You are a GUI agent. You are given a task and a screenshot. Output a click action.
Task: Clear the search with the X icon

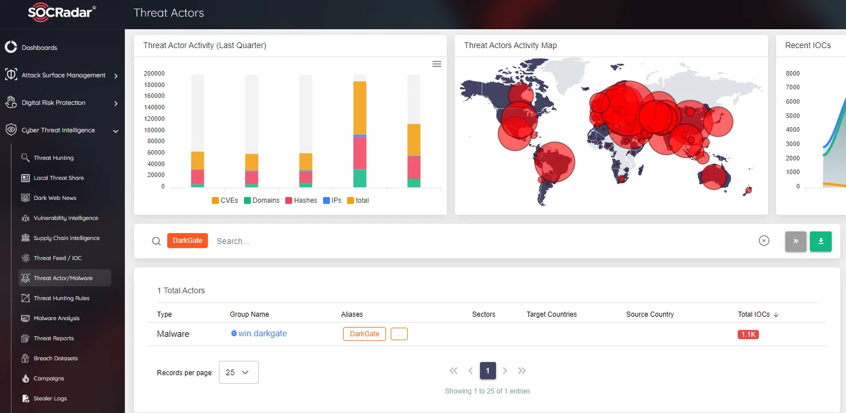pyautogui.click(x=764, y=241)
